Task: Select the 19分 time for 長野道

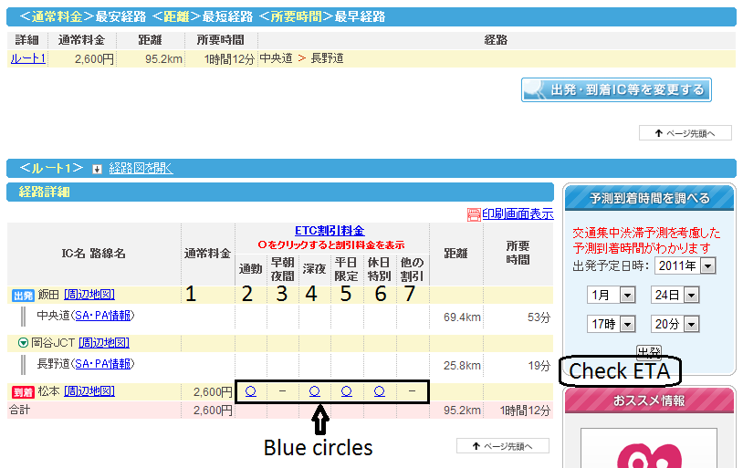Action: coord(539,366)
